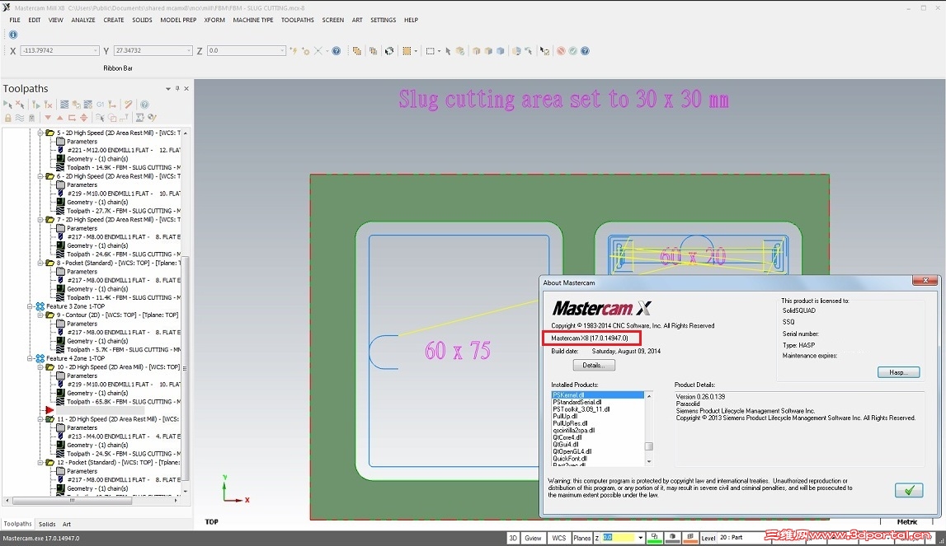Screen dimensions: 946x546
Task: Click the red down-arrow move icon in Toolpaths toolbar
Action: 48,118
